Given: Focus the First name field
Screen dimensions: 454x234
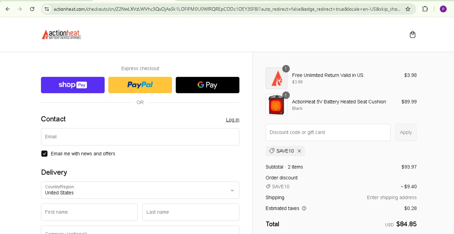Looking at the screenshot, I should point(89,212).
